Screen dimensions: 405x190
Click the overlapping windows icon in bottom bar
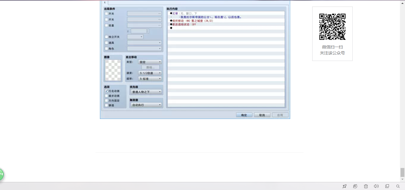point(387,186)
